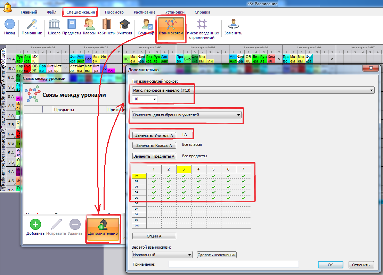Screen dimensions: 383x275
Task: Open the Учителя teachers icon
Action: click(124, 25)
